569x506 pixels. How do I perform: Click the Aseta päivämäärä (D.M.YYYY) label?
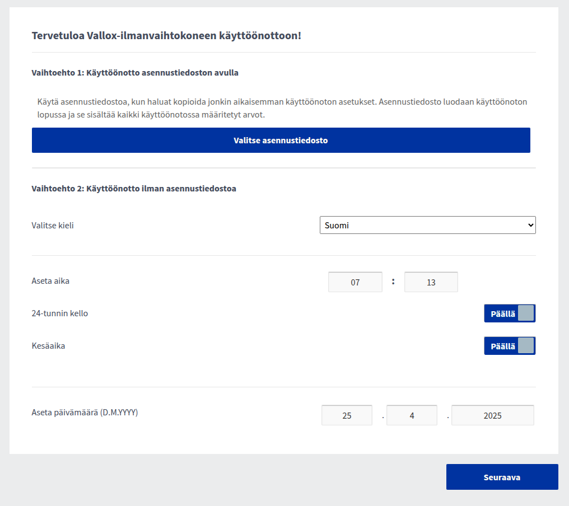pos(85,413)
